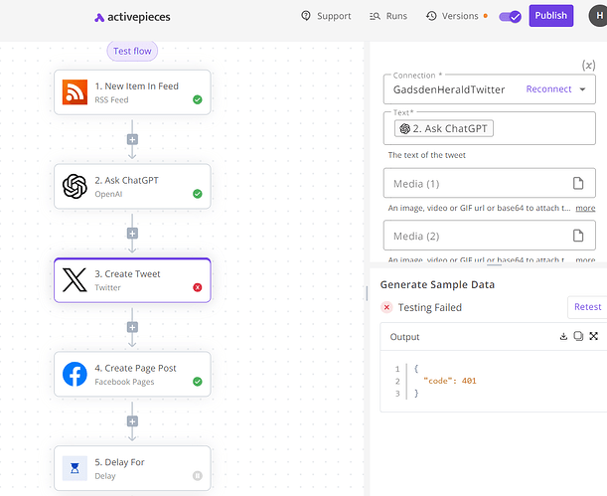Viewport: 607px width, 496px height.
Task: Add a step after Ask ChatGPT
Action: (132, 234)
